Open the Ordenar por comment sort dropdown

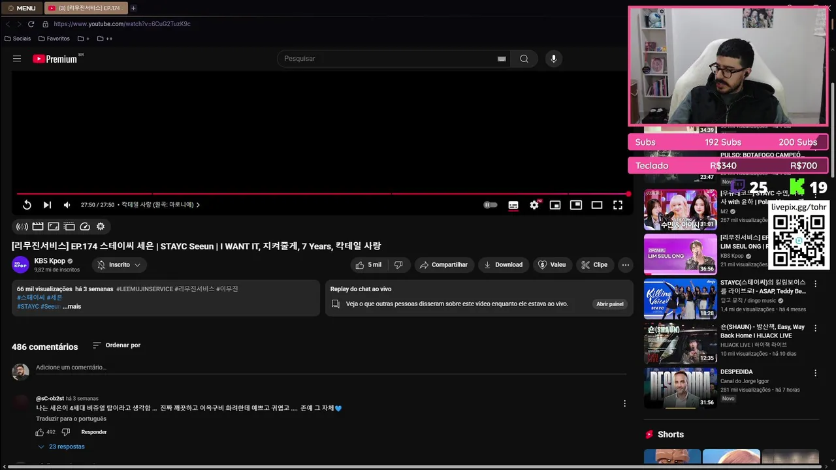tap(116, 345)
